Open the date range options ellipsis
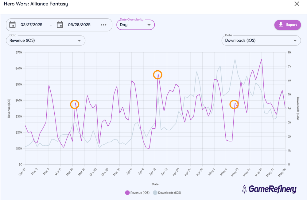This screenshot has width=307, height=200. [x=103, y=25]
